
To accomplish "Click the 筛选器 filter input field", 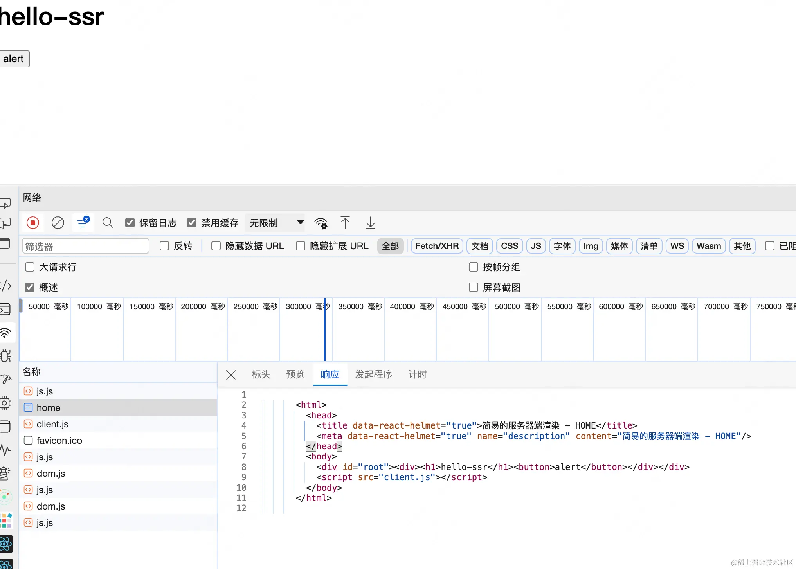I will point(85,246).
